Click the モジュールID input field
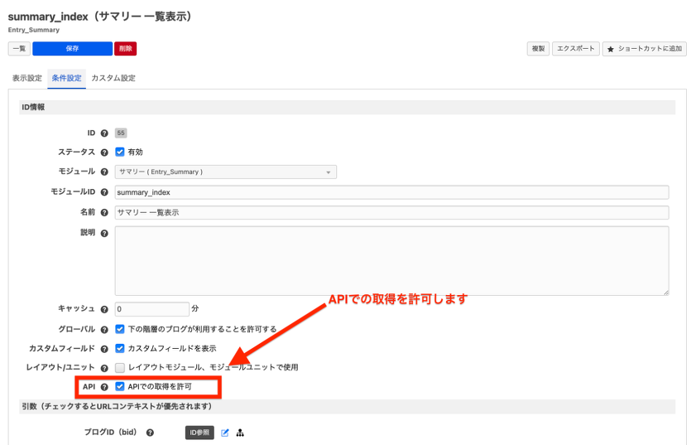Viewport: 691px width, 445px height. [x=391, y=192]
